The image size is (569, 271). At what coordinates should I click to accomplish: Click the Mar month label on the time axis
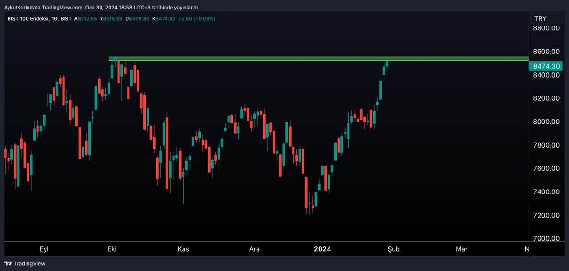(x=461, y=249)
